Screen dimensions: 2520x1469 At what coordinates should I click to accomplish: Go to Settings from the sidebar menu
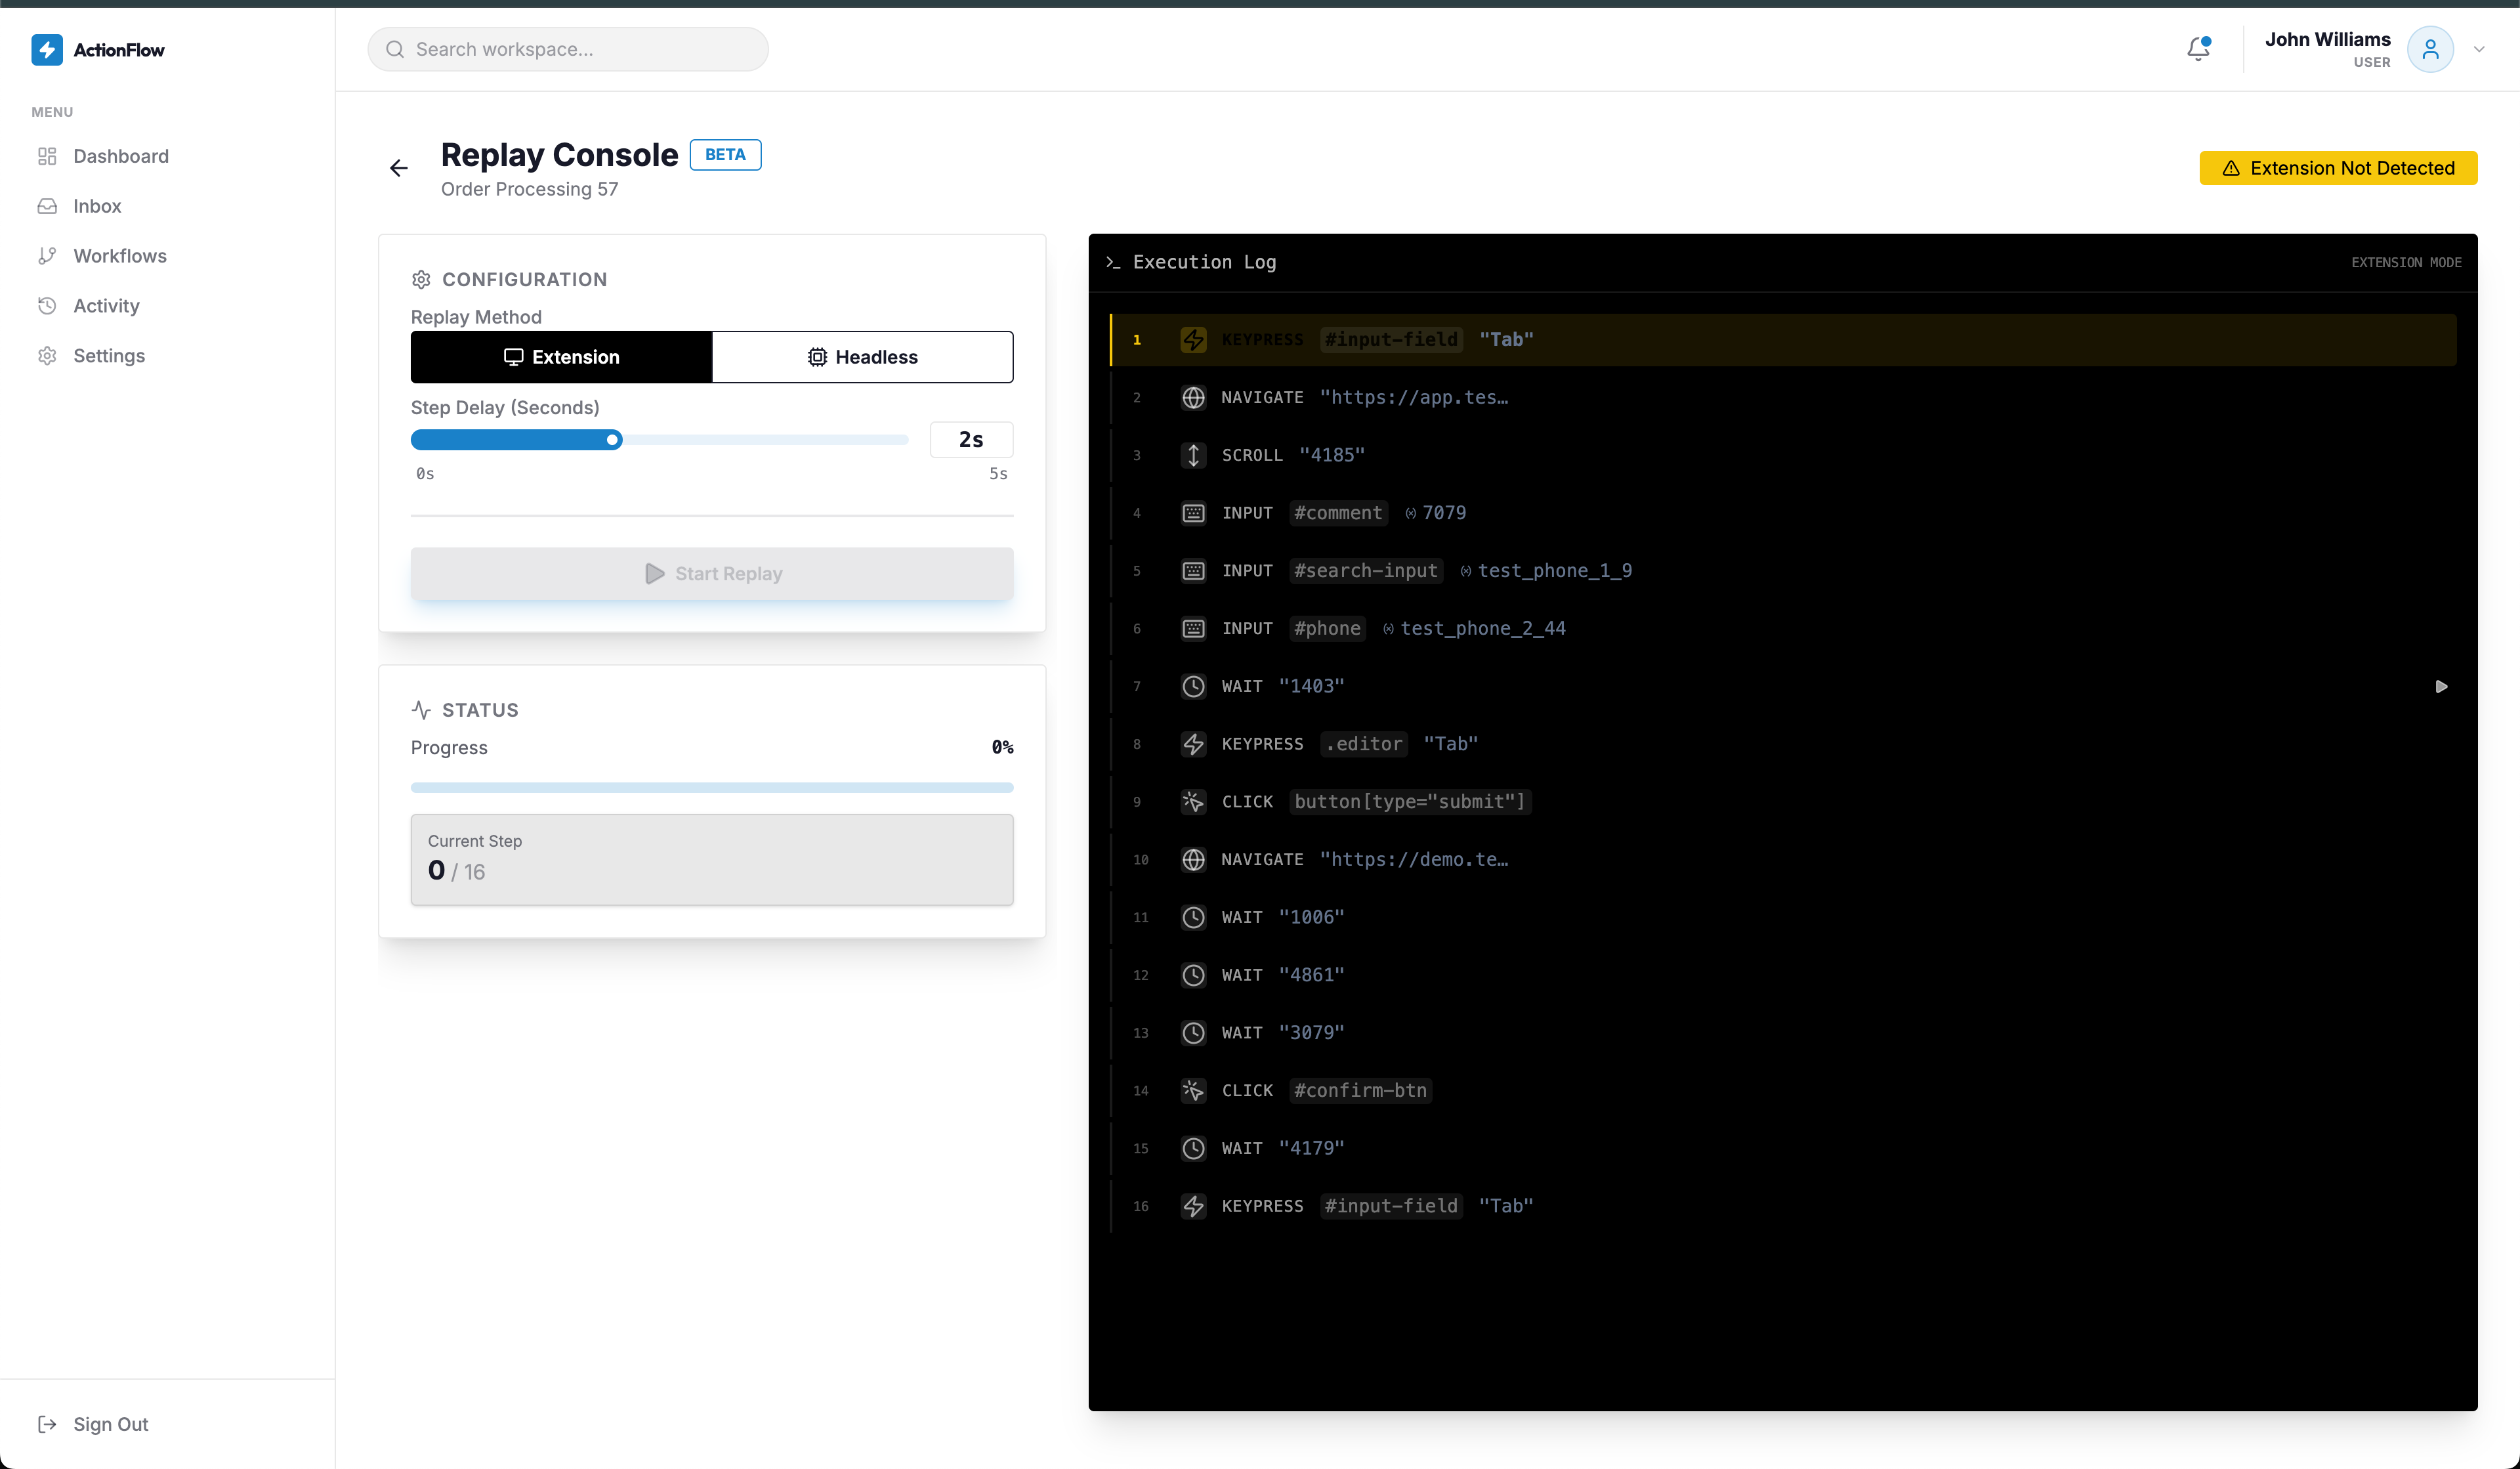(109, 355)
